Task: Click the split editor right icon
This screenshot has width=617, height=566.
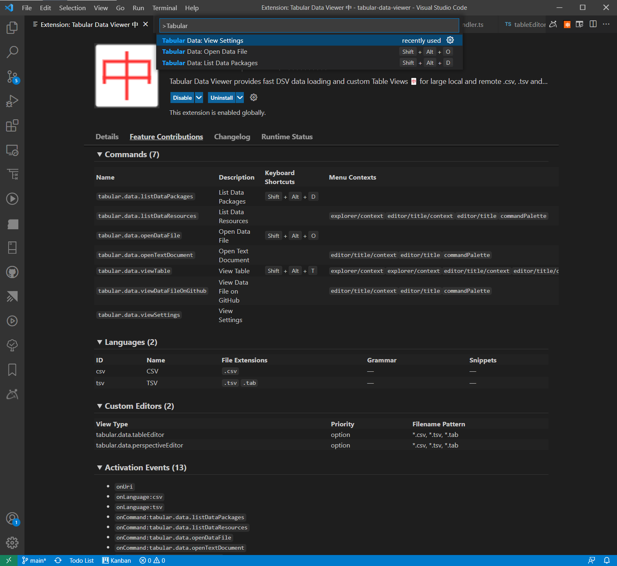Action: click(x=593, y=24)
